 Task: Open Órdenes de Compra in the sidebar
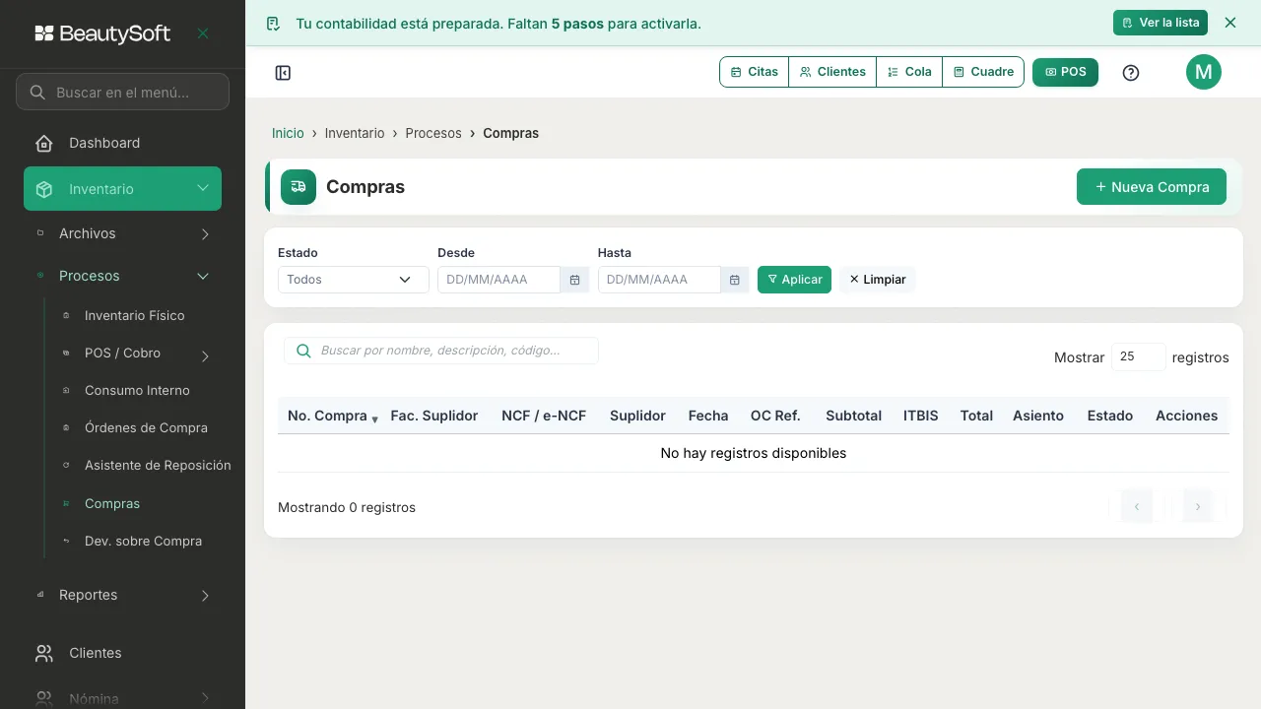146,428
